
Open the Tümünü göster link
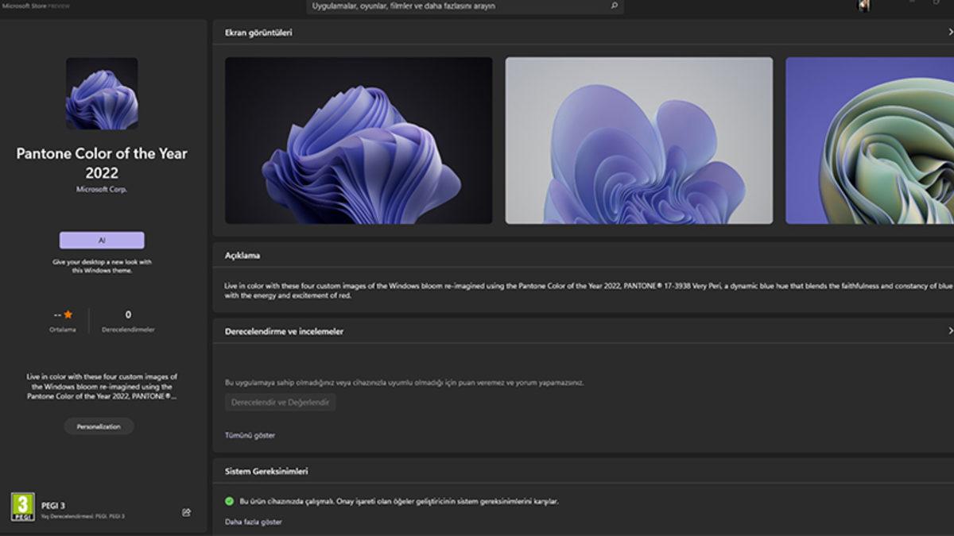click(x=250, y=435)
